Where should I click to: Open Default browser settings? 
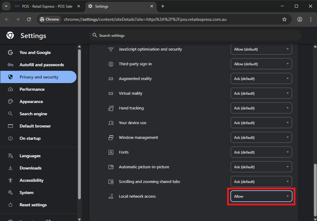click(38, 126)
